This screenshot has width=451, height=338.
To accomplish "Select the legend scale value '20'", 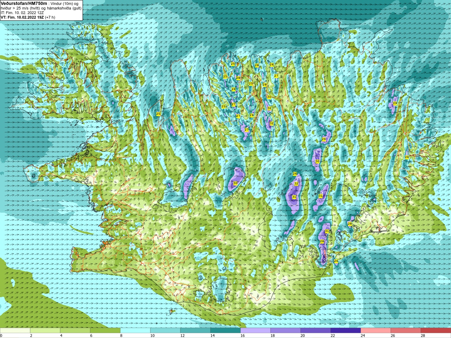I will [x=303, y=336].
